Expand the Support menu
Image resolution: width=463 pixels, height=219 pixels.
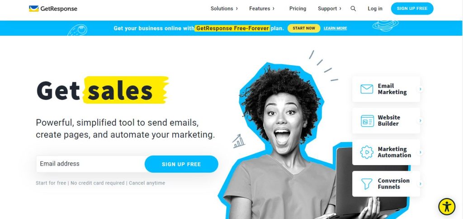click(330, 9)
